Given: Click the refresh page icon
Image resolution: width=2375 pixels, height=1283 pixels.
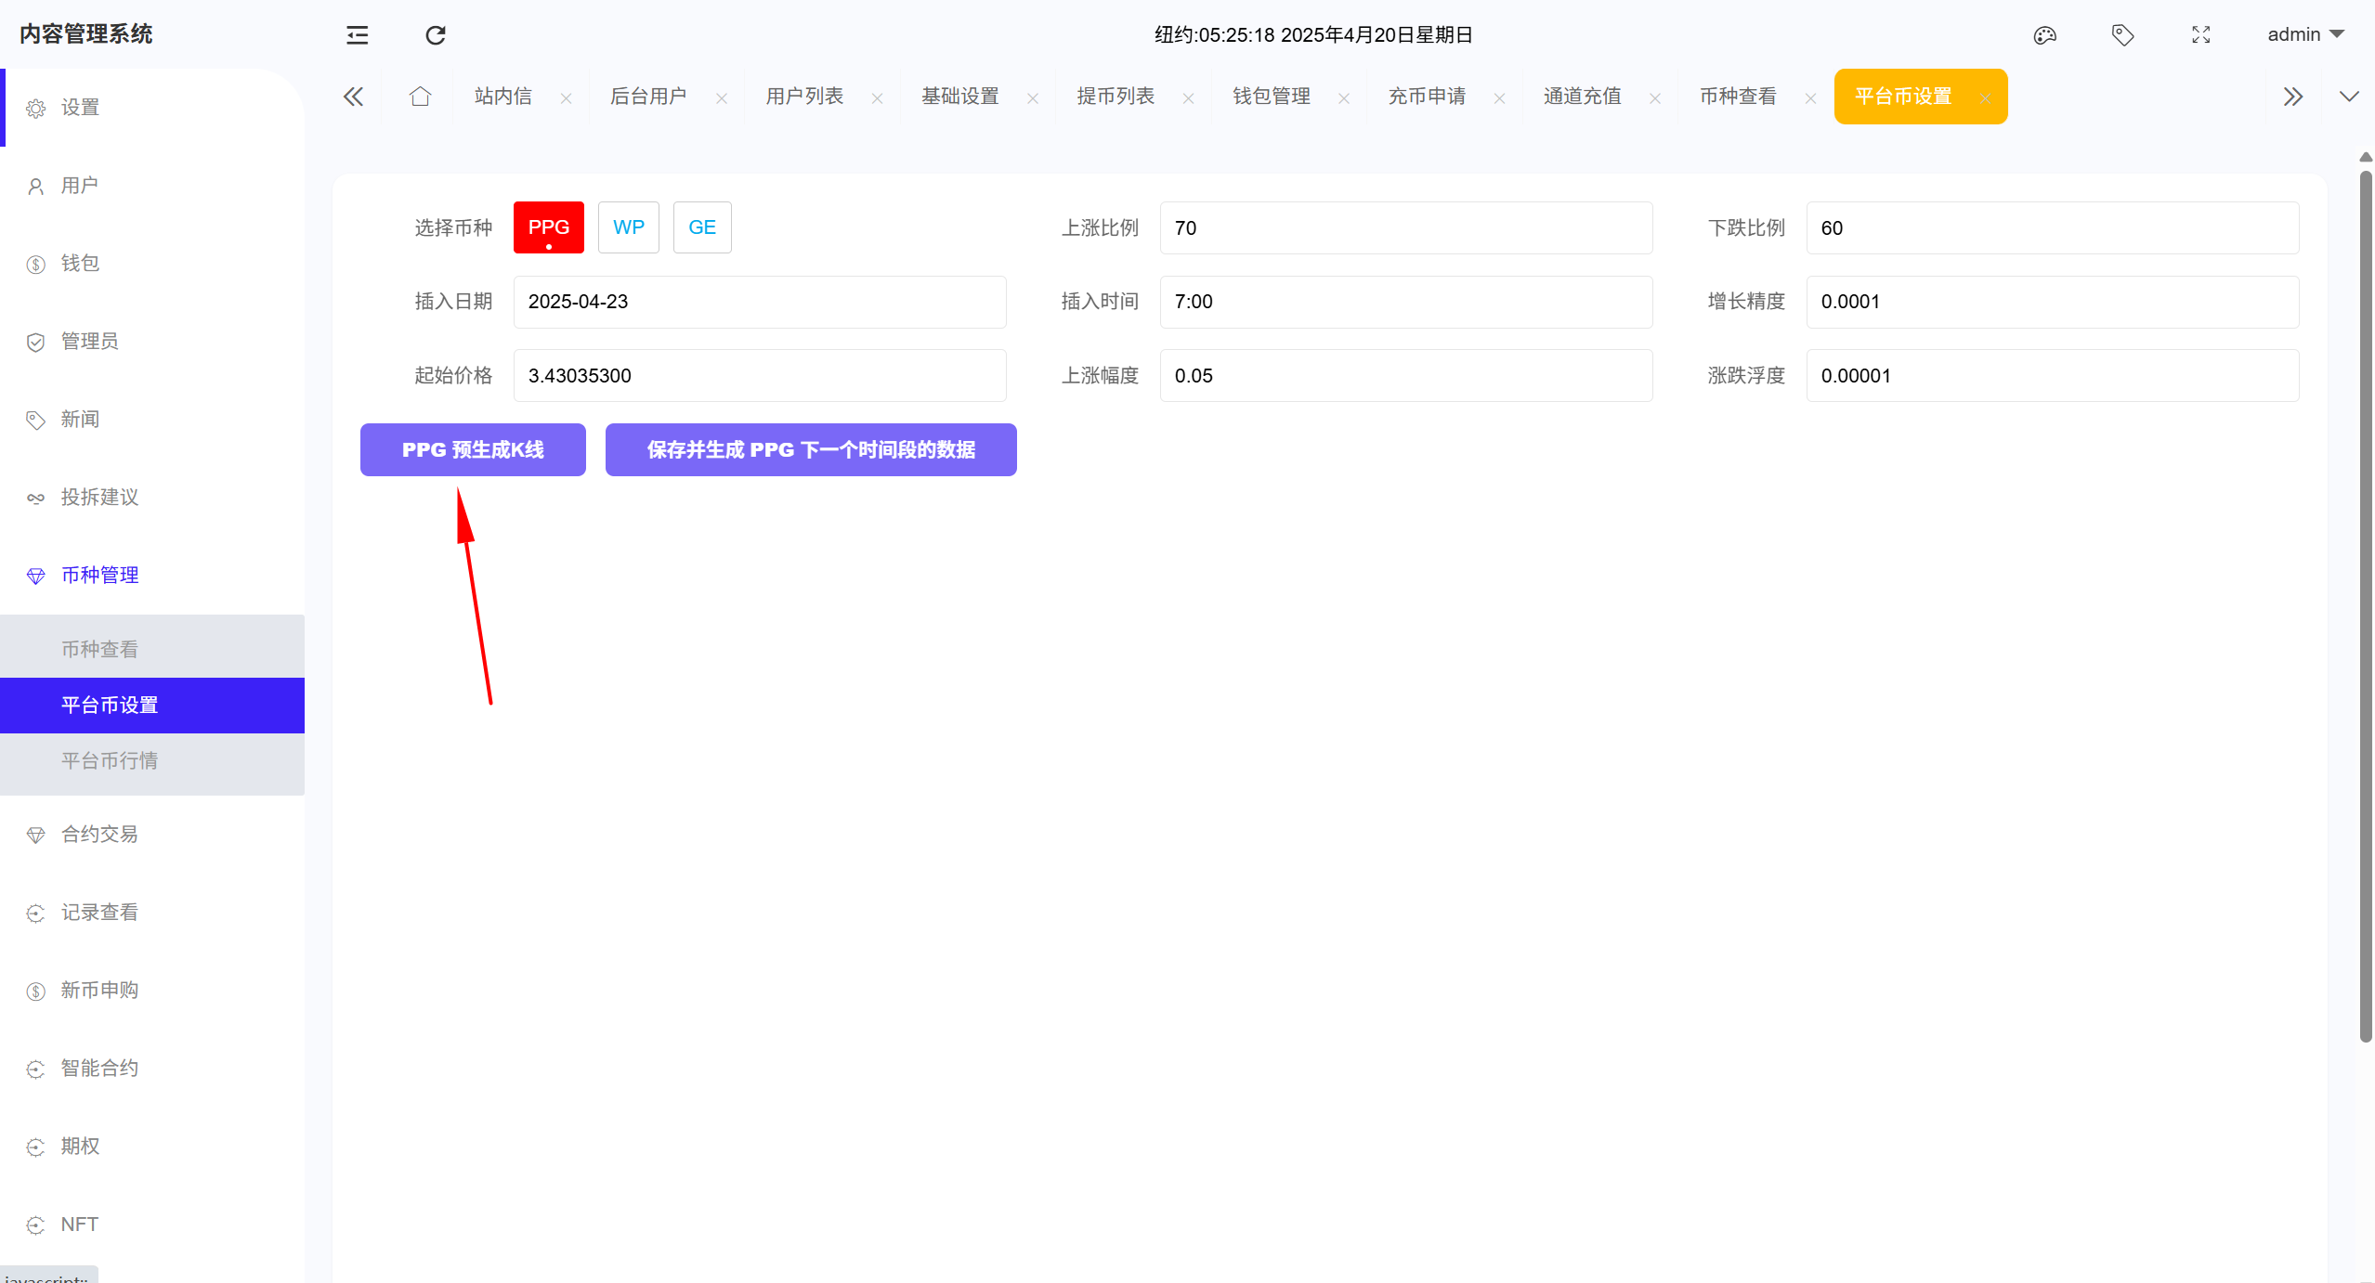Looking at the screenshot, I should click(x=436, y=35).
